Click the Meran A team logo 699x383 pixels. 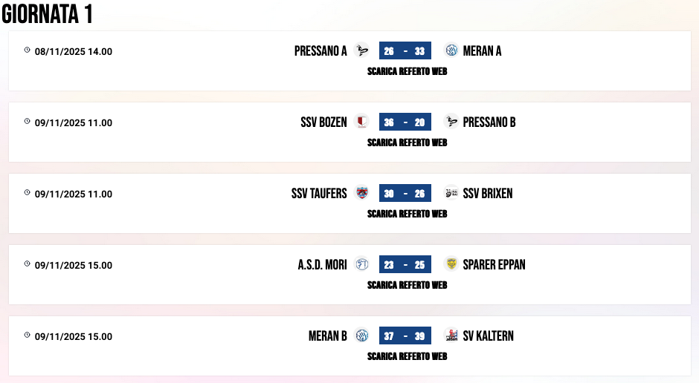(451, 50)
